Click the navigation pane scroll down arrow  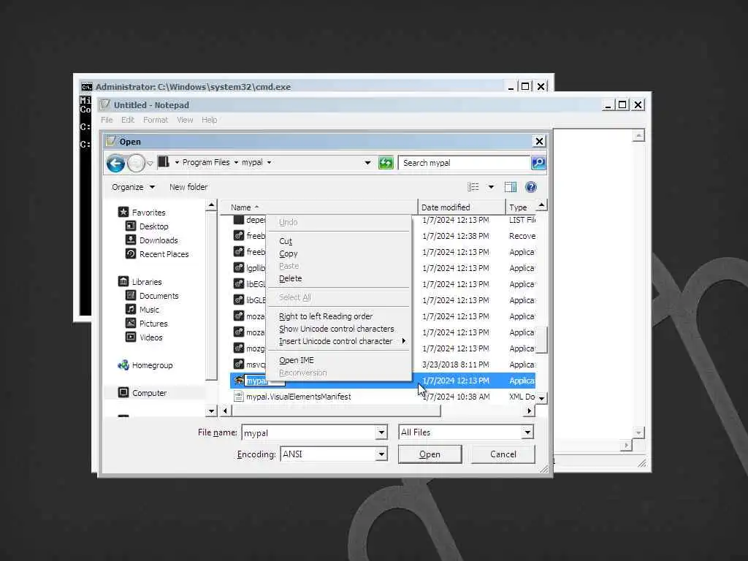click(x=211, y=411)
